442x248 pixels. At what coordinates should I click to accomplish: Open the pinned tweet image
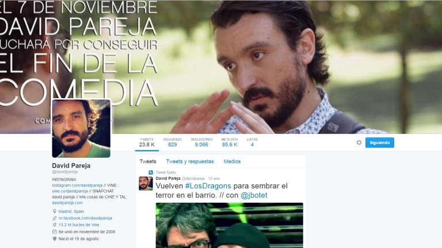[229, 225]
